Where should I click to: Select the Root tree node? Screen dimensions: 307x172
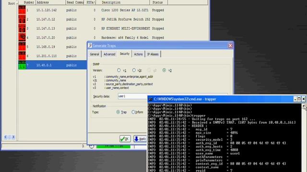pyautogui.click(x=12, y=3)
